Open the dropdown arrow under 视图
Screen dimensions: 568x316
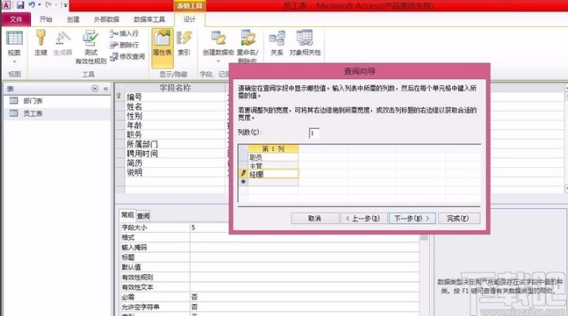tap(14, 62)
